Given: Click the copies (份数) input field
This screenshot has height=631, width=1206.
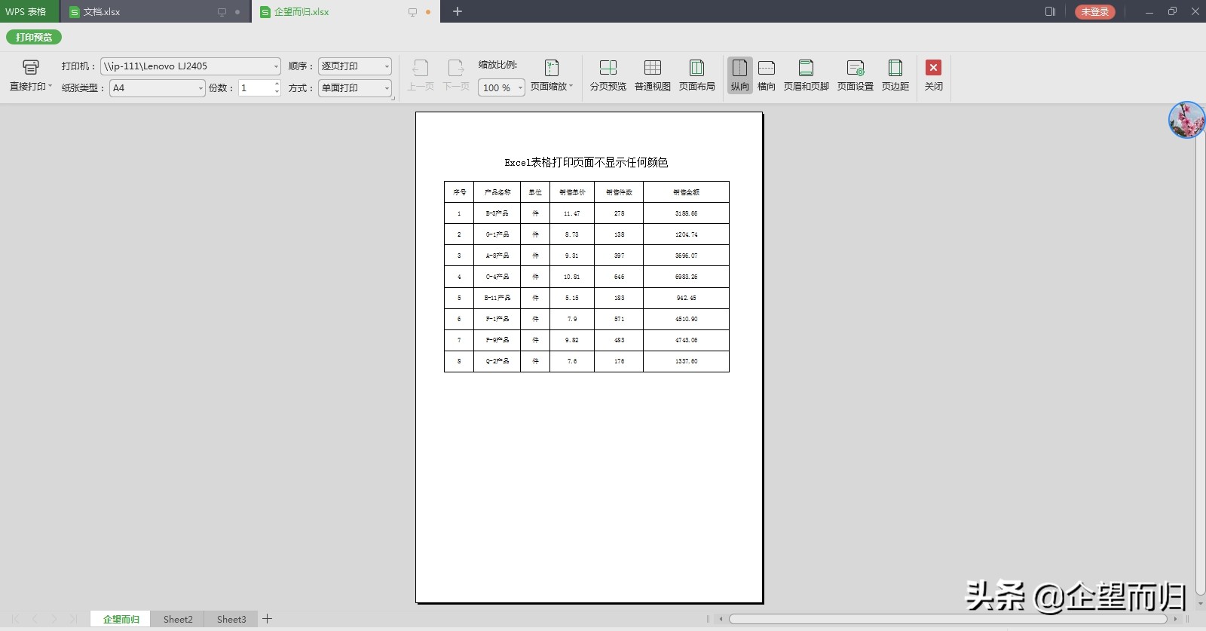Looking at the screenshot, I should tap(255, 88).
